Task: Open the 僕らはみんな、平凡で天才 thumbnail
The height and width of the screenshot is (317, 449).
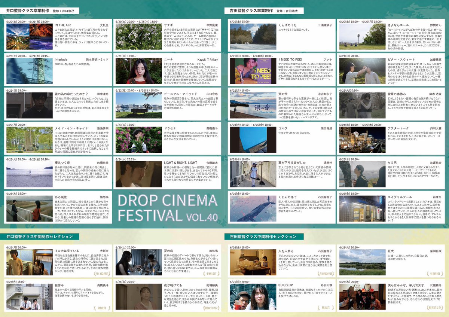Action: [362, 296]
